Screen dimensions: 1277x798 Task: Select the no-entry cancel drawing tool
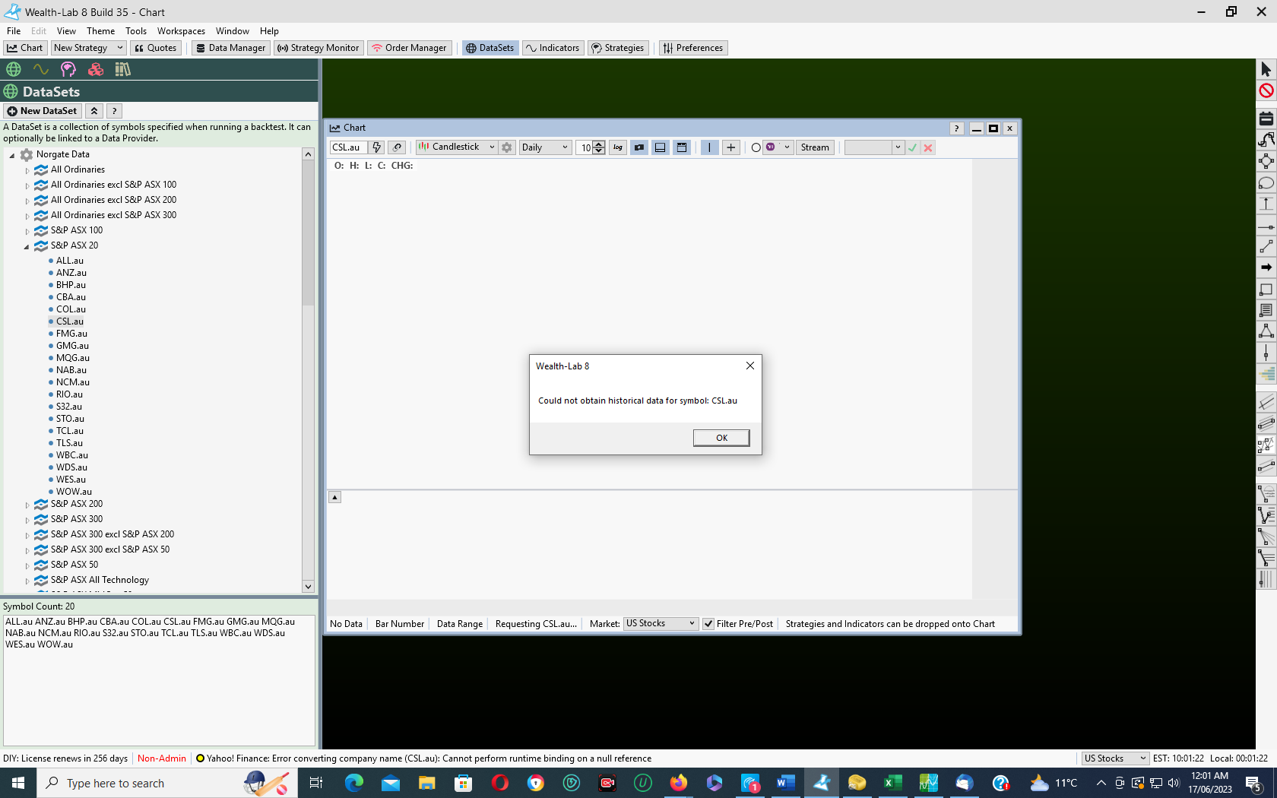point(1266,91)
